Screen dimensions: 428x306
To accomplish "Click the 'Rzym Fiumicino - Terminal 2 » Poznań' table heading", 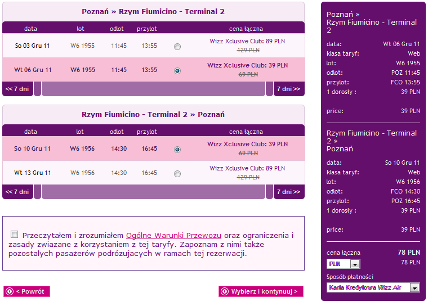I will click(153, 115).
